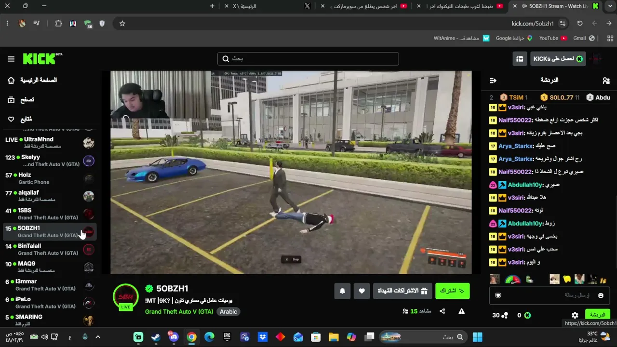The height and width of the screenshot is (347, 617).
Task: Open the emoji picker in chat
Action: pos(601,295)
